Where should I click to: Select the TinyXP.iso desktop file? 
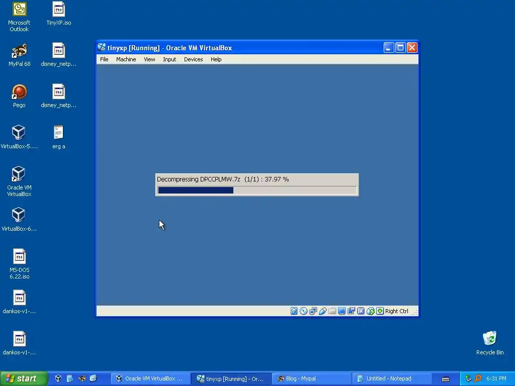pos(58,14)
